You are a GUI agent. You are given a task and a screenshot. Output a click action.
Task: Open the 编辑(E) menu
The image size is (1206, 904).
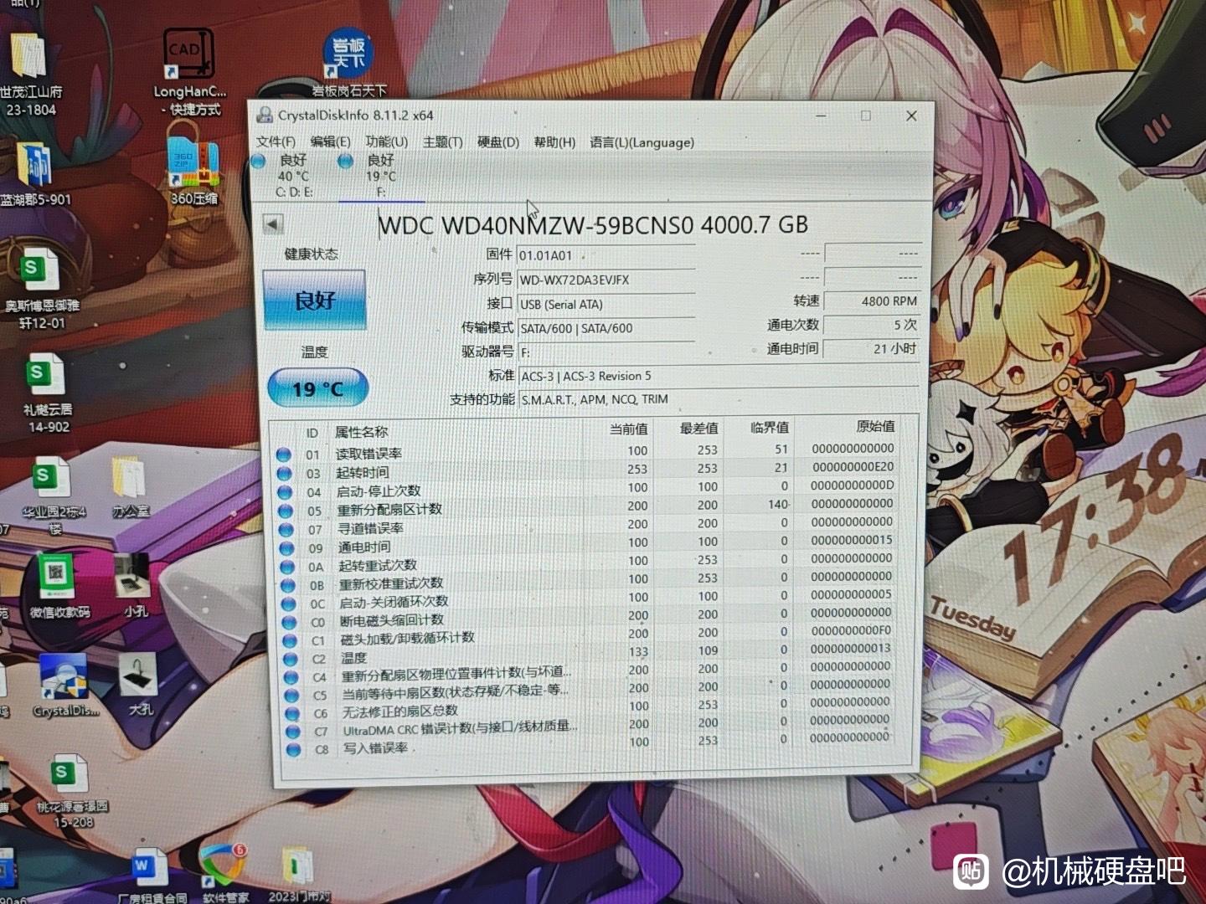tap(330, 141)
